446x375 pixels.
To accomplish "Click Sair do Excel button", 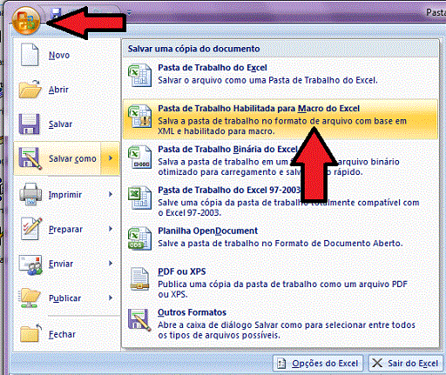I will click(x=406, y=363).
